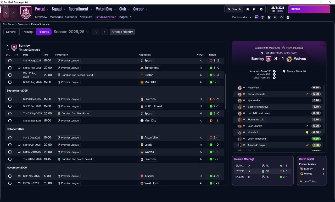Open the Portal menu dropdown arrow

click(x=48, y=9)
